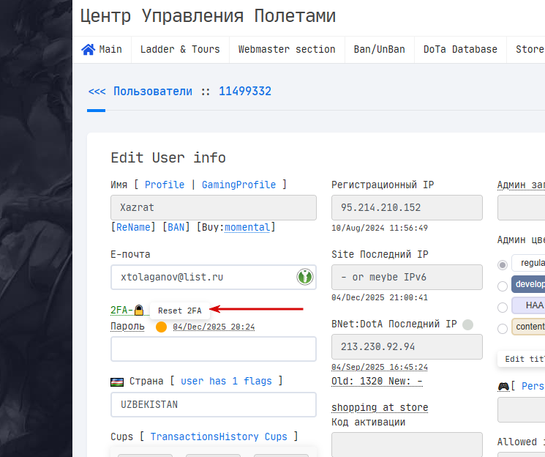Screen dimensions: 545x457
Task: Click the developer color badge
Action: (x=528, y=284)
